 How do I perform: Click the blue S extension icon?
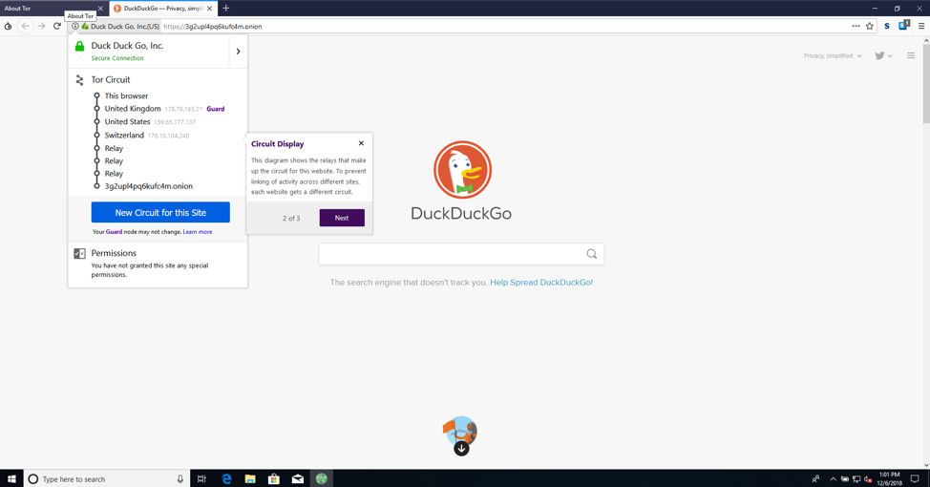(887, 26)
